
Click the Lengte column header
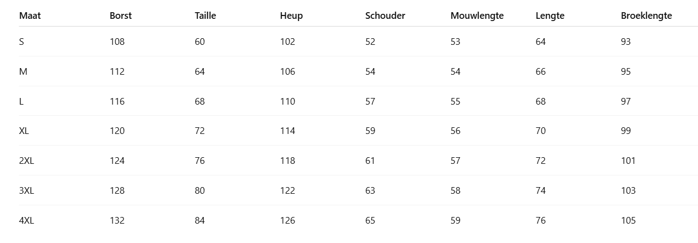[550, 15]
